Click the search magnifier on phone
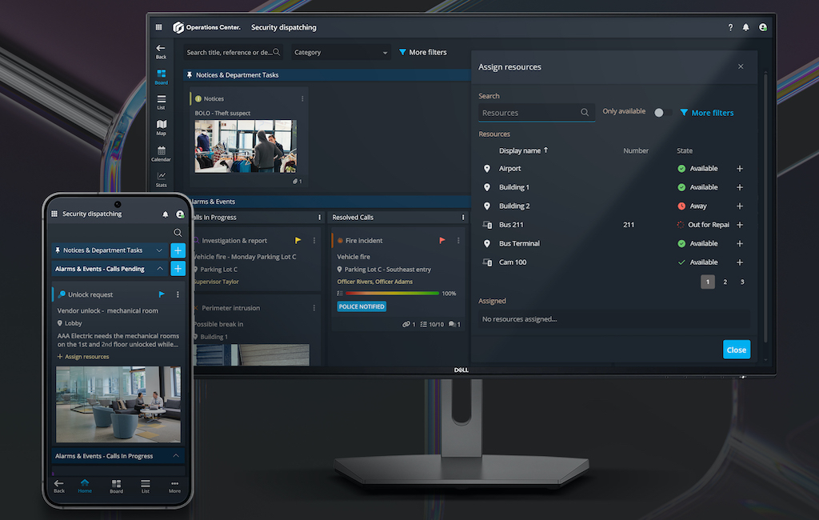Image resolution: width=819 pixels, height=520 pixels. pos(178,233)
